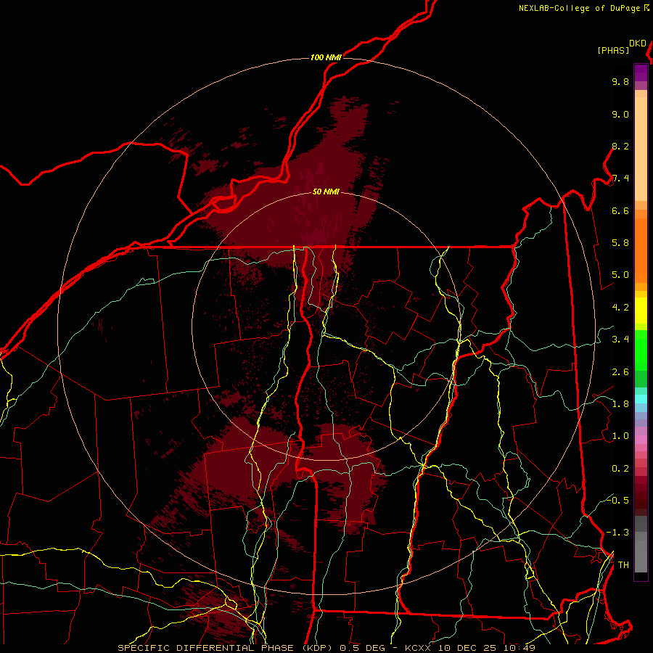Click the 1.8 value on the color scale
This screenshot has width=653, height=653.
620,404
